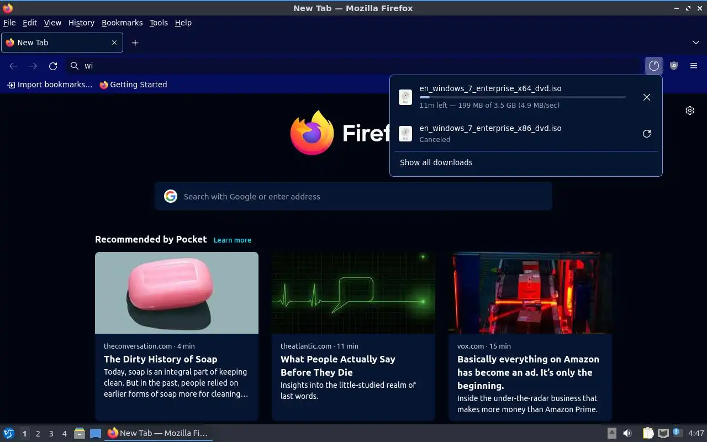This screenshot has width=707, height=442.
Task: Open the Firefox hamburger application menu
Action: coord(694,66)
